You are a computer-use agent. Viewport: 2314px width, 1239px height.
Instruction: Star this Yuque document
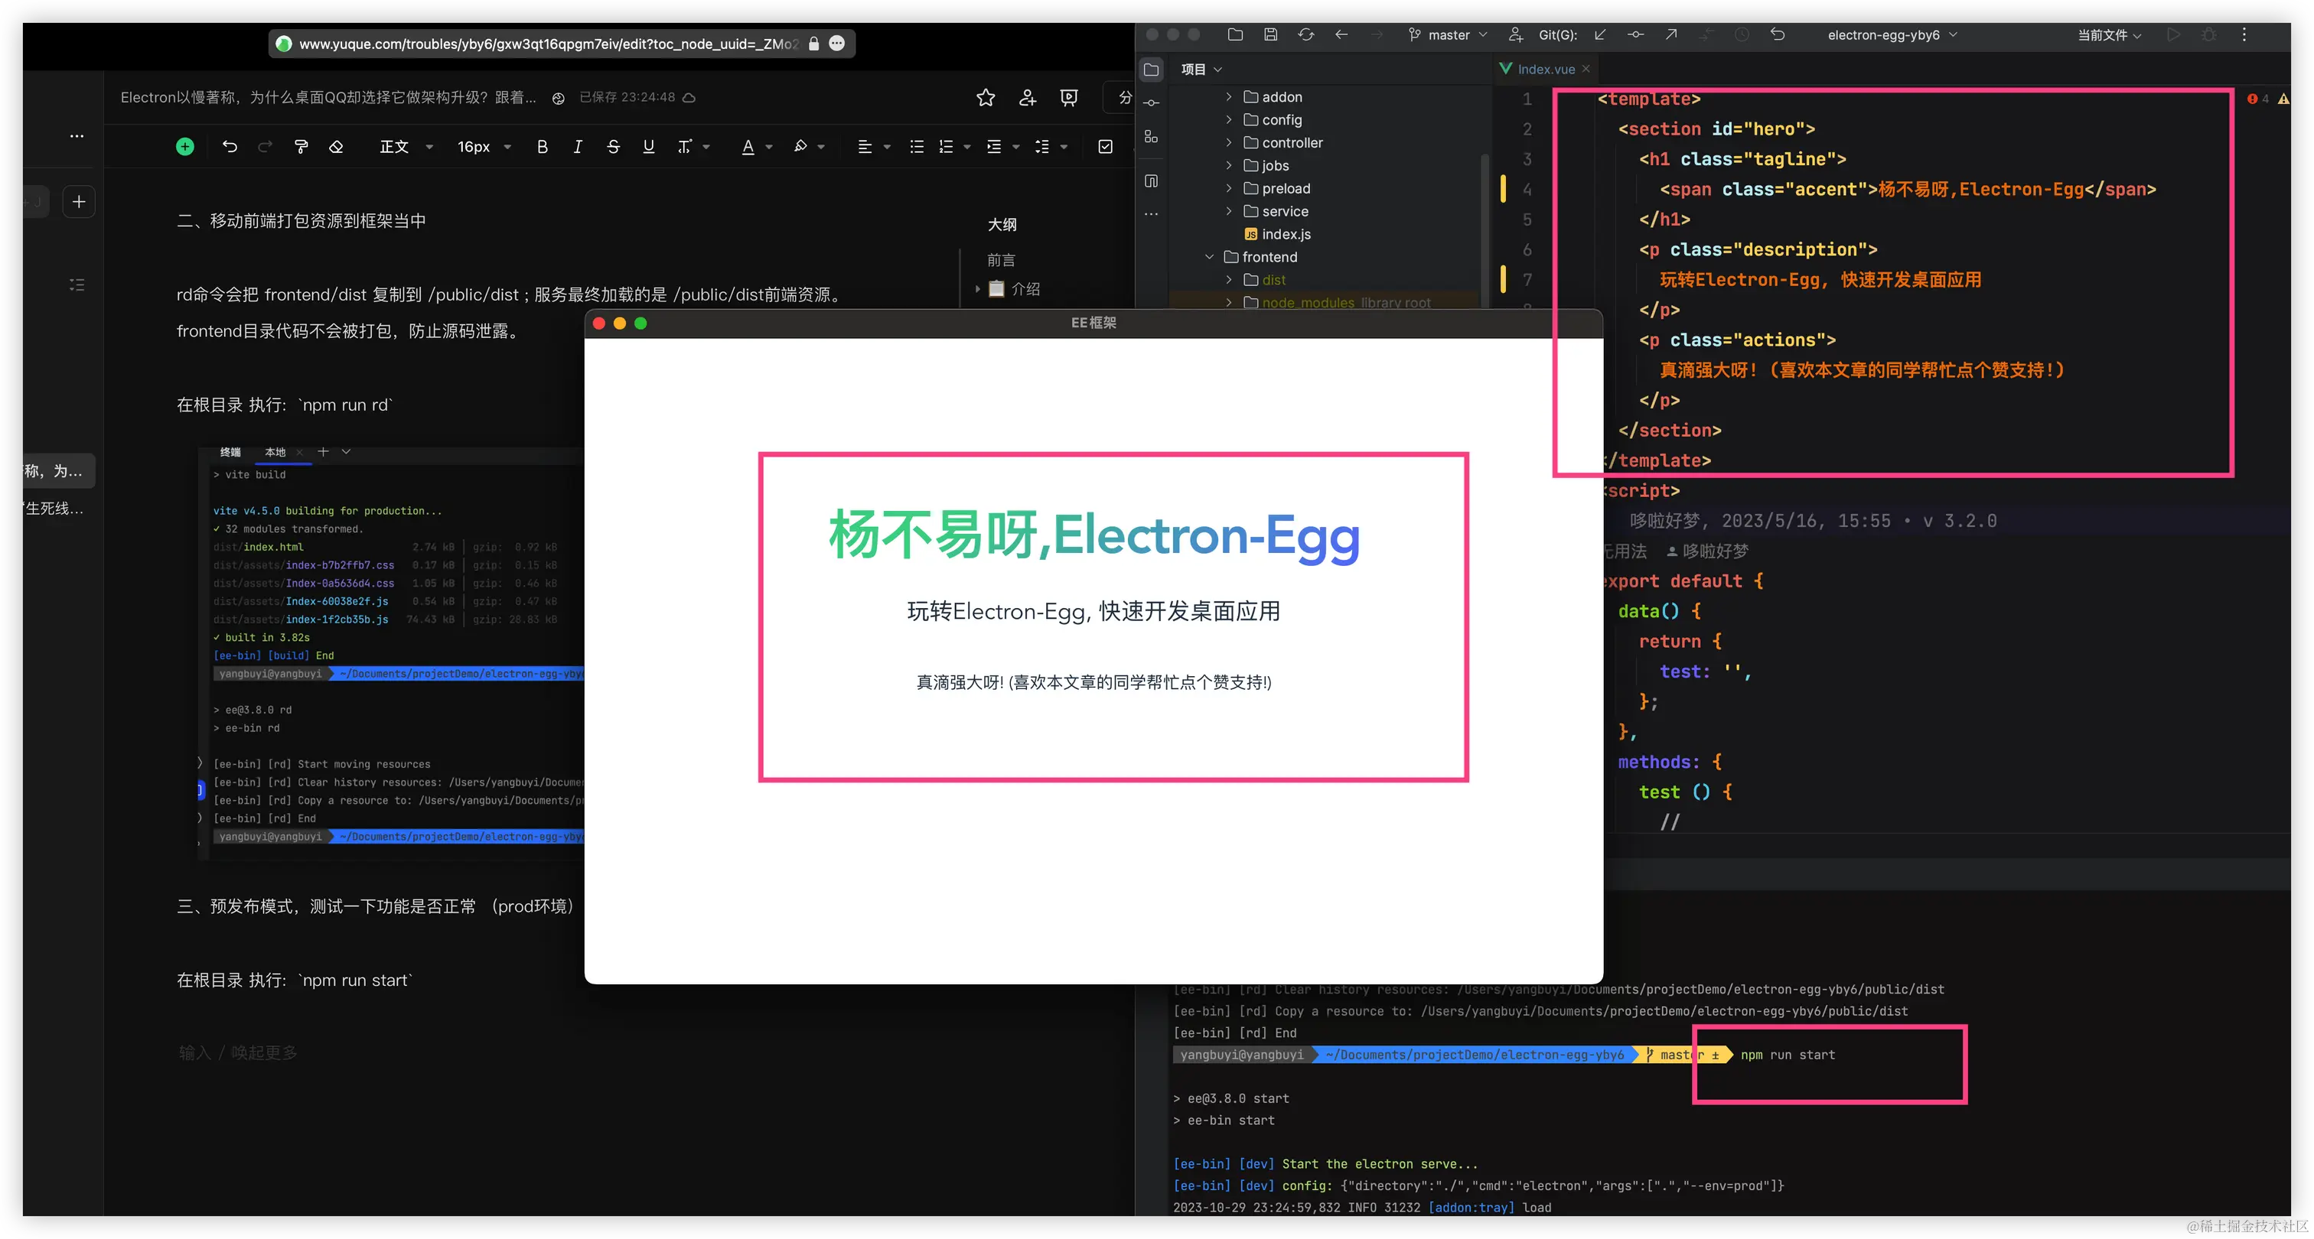986,98
